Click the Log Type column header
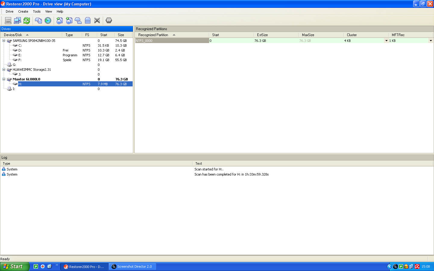This screenshot has width=434, height=271. [96, 164]
